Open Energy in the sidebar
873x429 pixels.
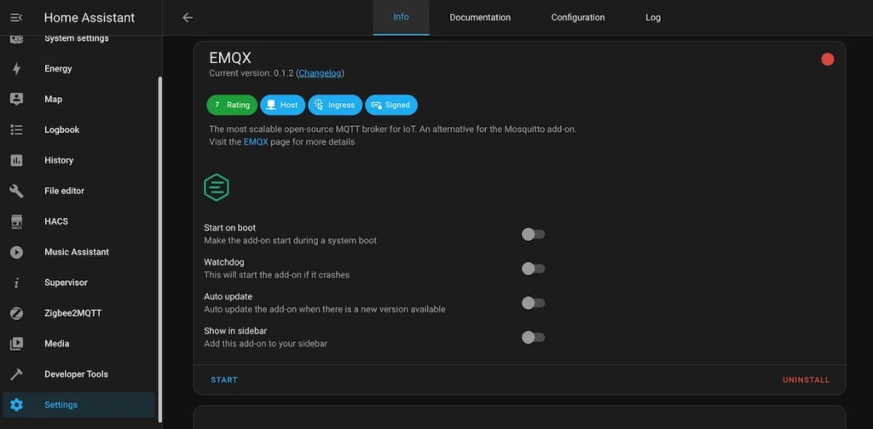[78, 69]
